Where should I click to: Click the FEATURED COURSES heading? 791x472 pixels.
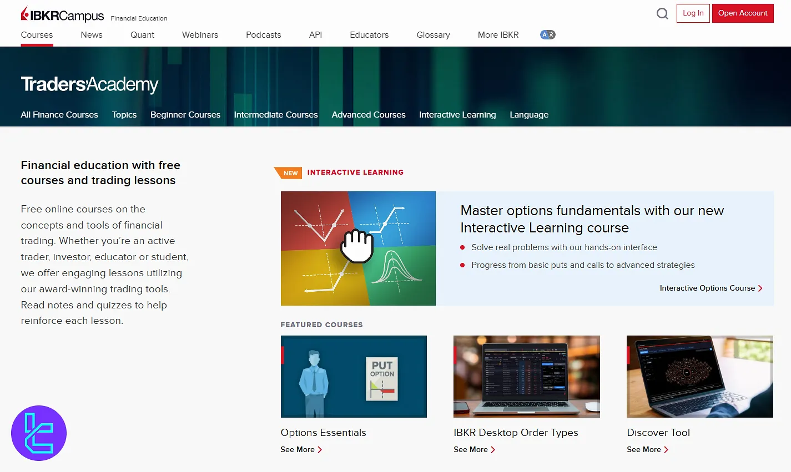point(321,325)
